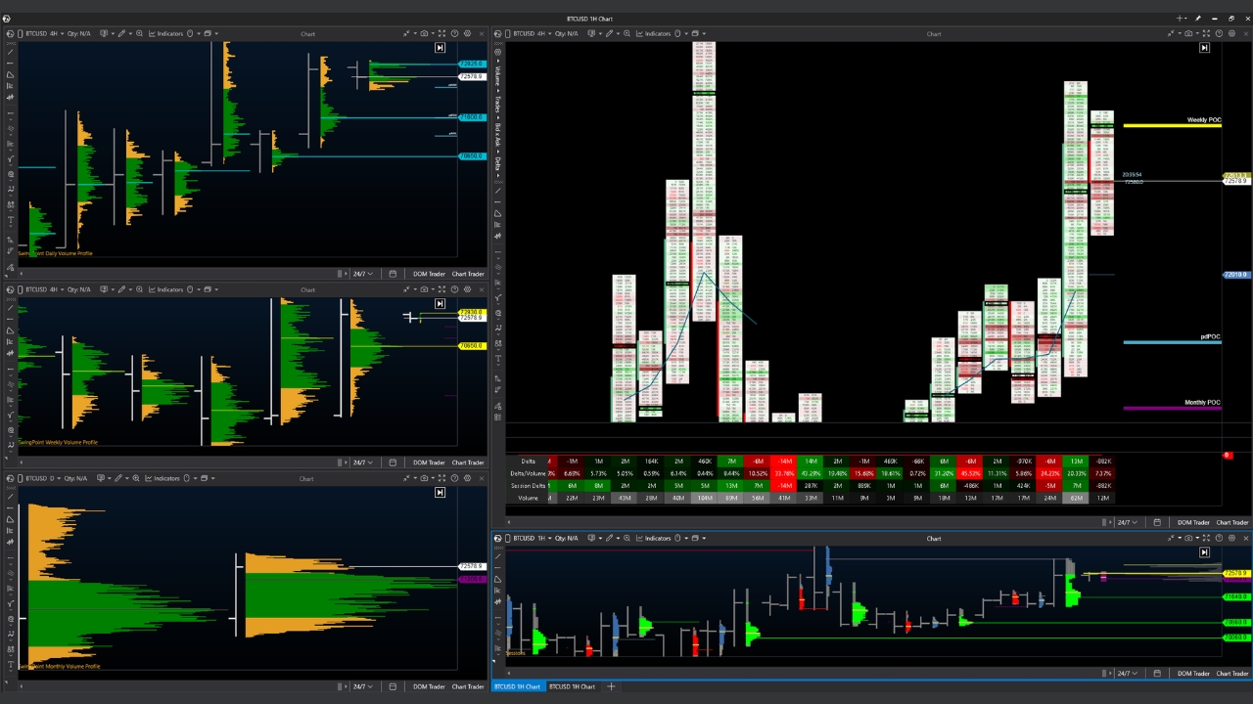Switch to the second BTCUSD 1H Chart tab
The height and width of the screenshot is (704, 1253).
[573, 686]
